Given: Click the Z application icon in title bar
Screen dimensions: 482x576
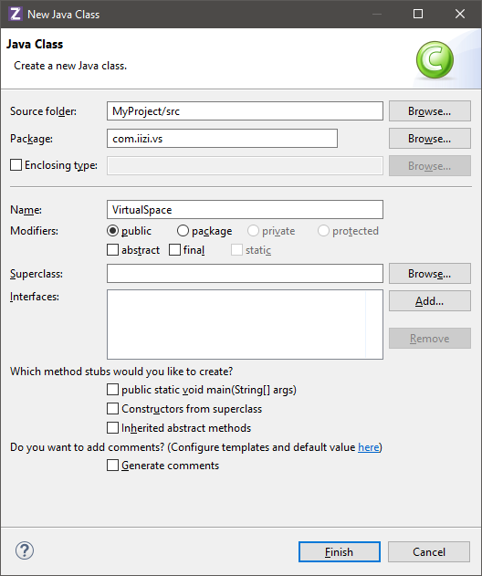Looking at the screenshot, I should [x=15, y=14].
